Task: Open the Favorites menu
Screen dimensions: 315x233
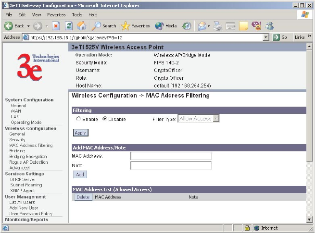Action: pyautogui.click(x=56, y=14)
